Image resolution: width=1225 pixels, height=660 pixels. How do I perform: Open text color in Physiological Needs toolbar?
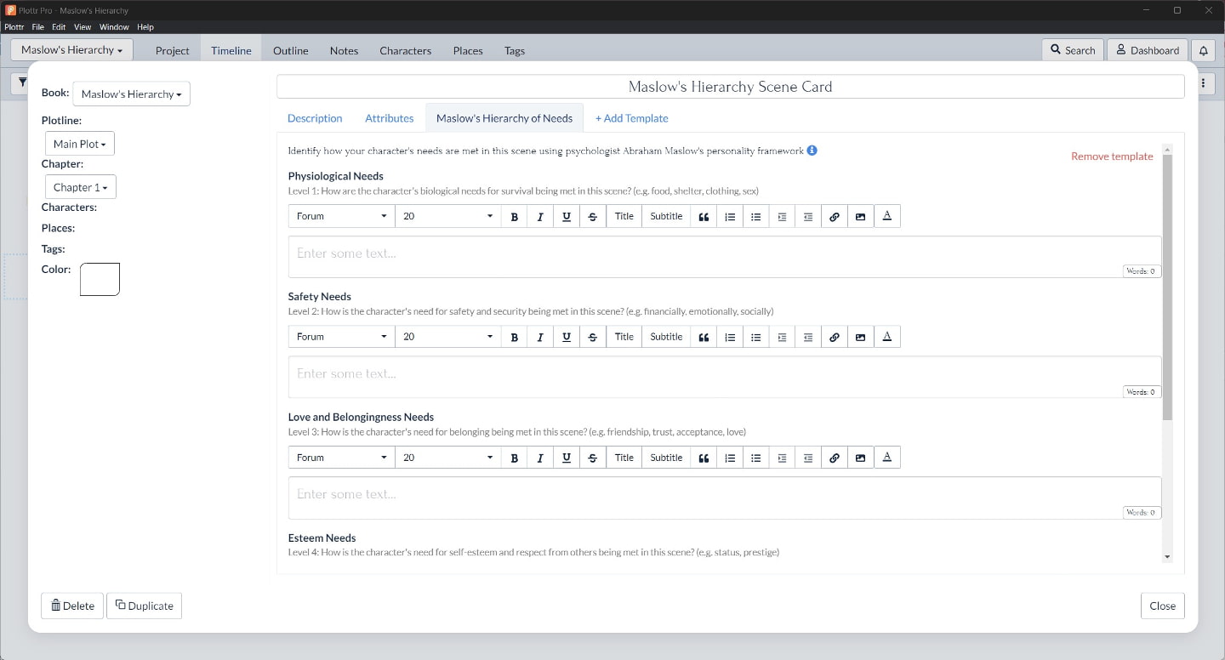[x=887, y=216]
